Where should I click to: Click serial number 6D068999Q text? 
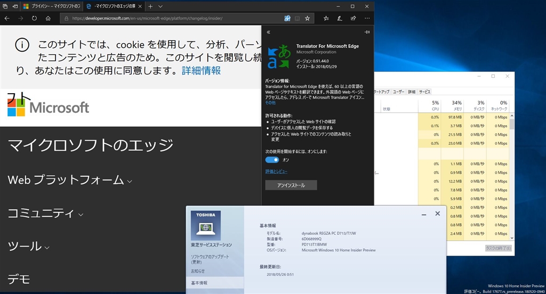pos(311,239)
